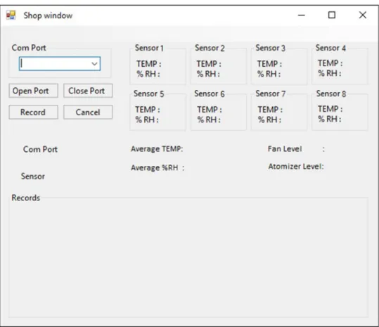Click % RH label in Sensor 7
The height and width of the screenshot is (327, 379).
point(270,120)
